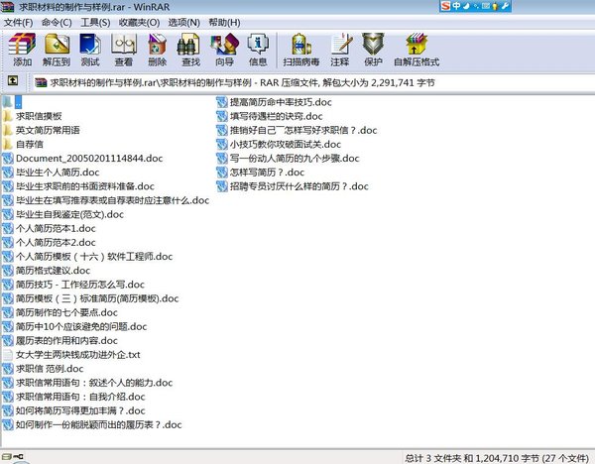The image size is (595, 464).
Task: Select 简历格式建议.doc file
Action: [47, 271]
